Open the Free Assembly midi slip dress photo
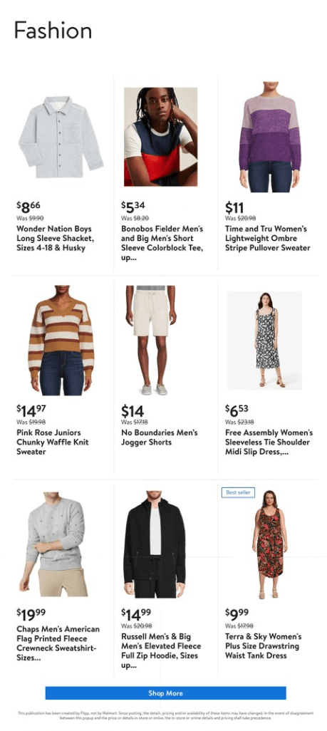The image size is (327, 731). tap(264, 341)
